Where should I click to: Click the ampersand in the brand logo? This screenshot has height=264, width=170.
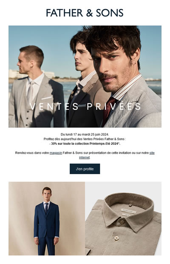(x=89, y=13)
